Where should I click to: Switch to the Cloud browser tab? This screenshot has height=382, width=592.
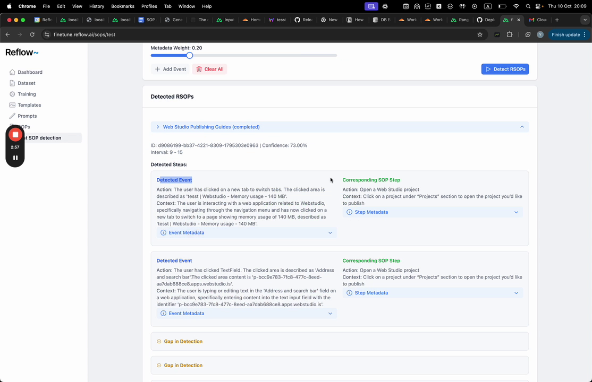tap(538, 20)
